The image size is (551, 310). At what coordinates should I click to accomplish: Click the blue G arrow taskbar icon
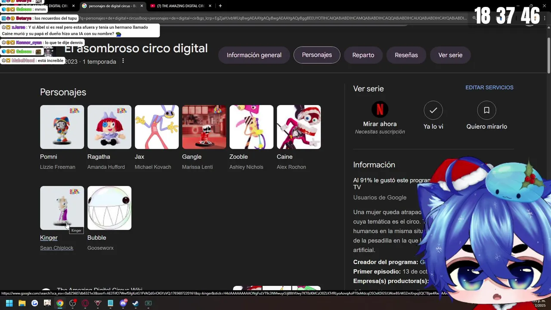pos(35,303)
